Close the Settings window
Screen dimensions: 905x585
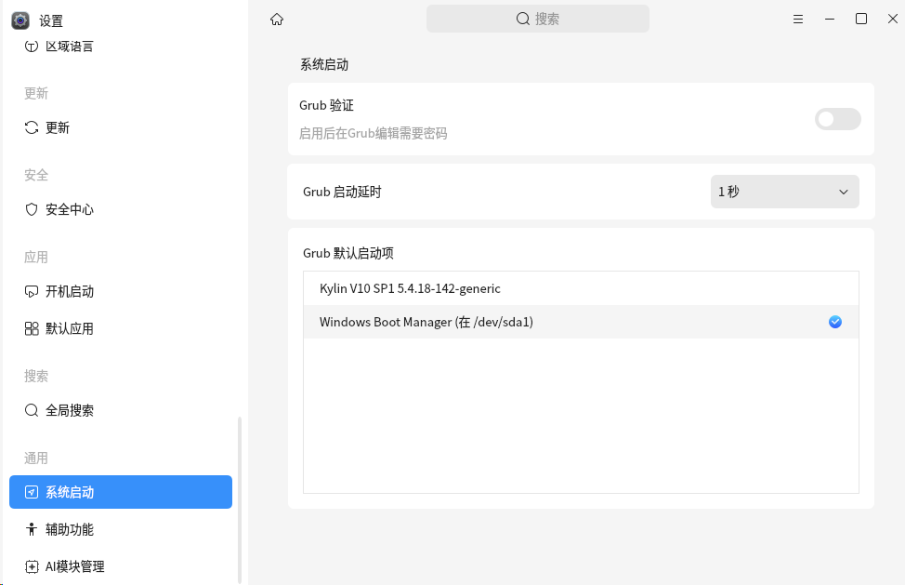[893, 19]
